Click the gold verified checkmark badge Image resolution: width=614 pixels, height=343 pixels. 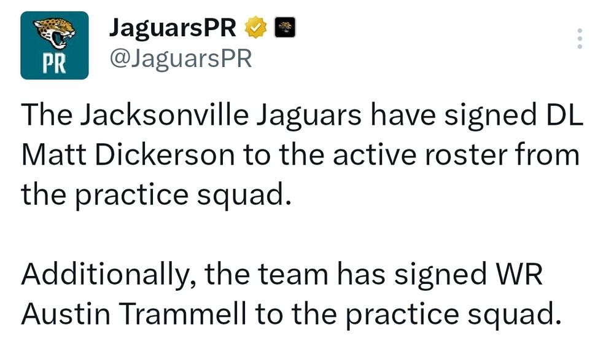(256, 27)
